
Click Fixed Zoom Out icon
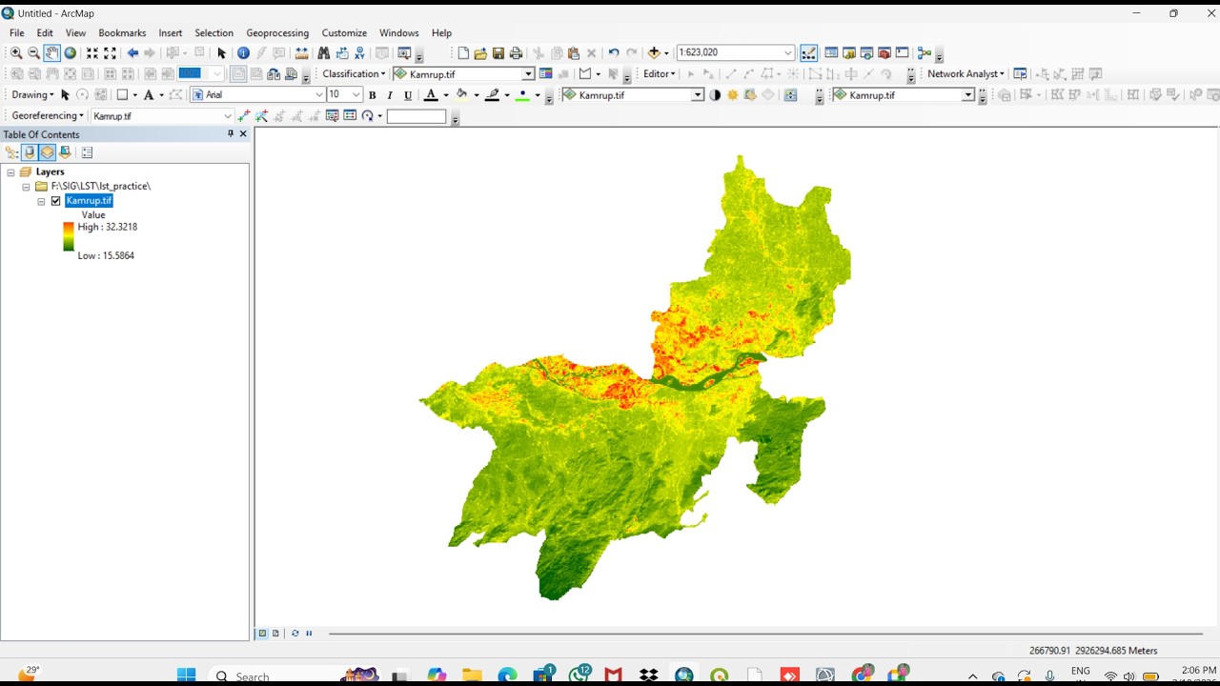[110, 53]
